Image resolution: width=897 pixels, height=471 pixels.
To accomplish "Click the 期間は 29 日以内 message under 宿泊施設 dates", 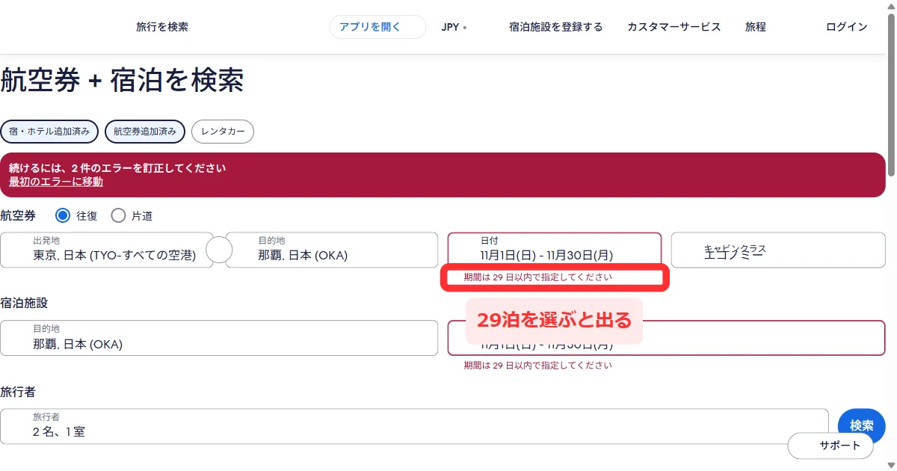I will [x=537, y=366].
